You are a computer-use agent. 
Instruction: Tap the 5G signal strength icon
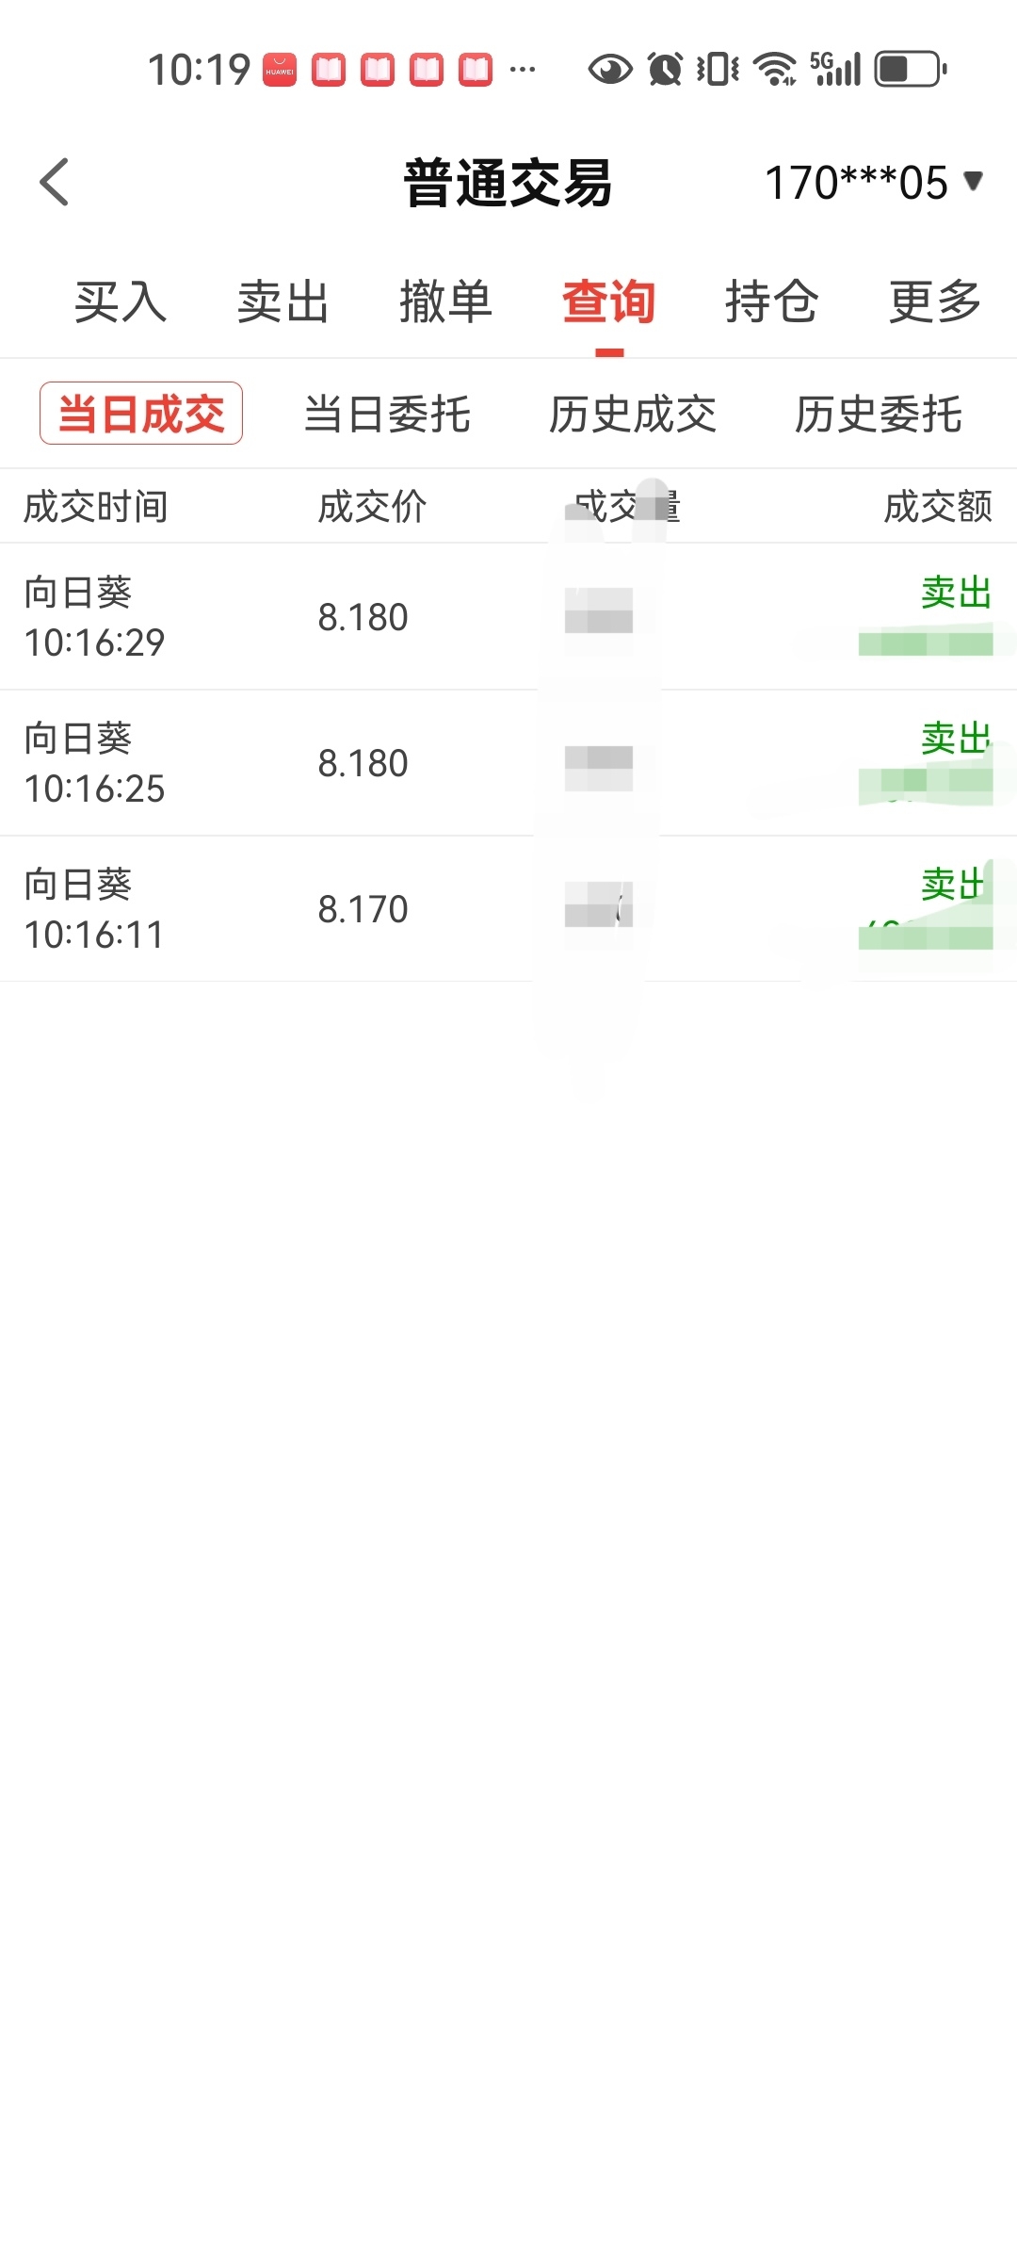(x=835, y=70)
